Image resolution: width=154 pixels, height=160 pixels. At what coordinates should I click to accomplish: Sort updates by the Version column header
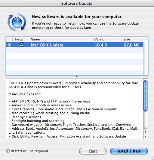pyautogui.click(x=108, y=39)
